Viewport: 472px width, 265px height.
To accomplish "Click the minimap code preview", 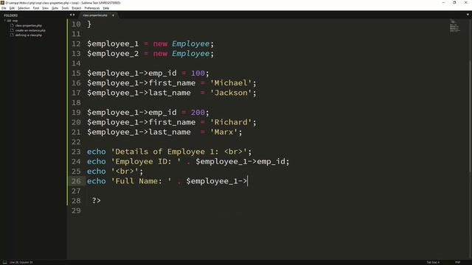I will point(454,26).
